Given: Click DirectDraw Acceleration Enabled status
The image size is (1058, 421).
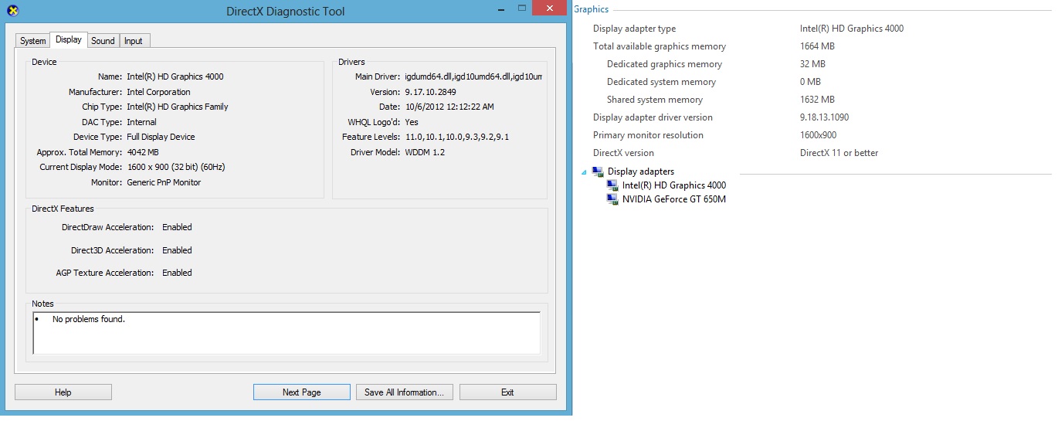Looking at the screenshot, I should pos(177,228).
